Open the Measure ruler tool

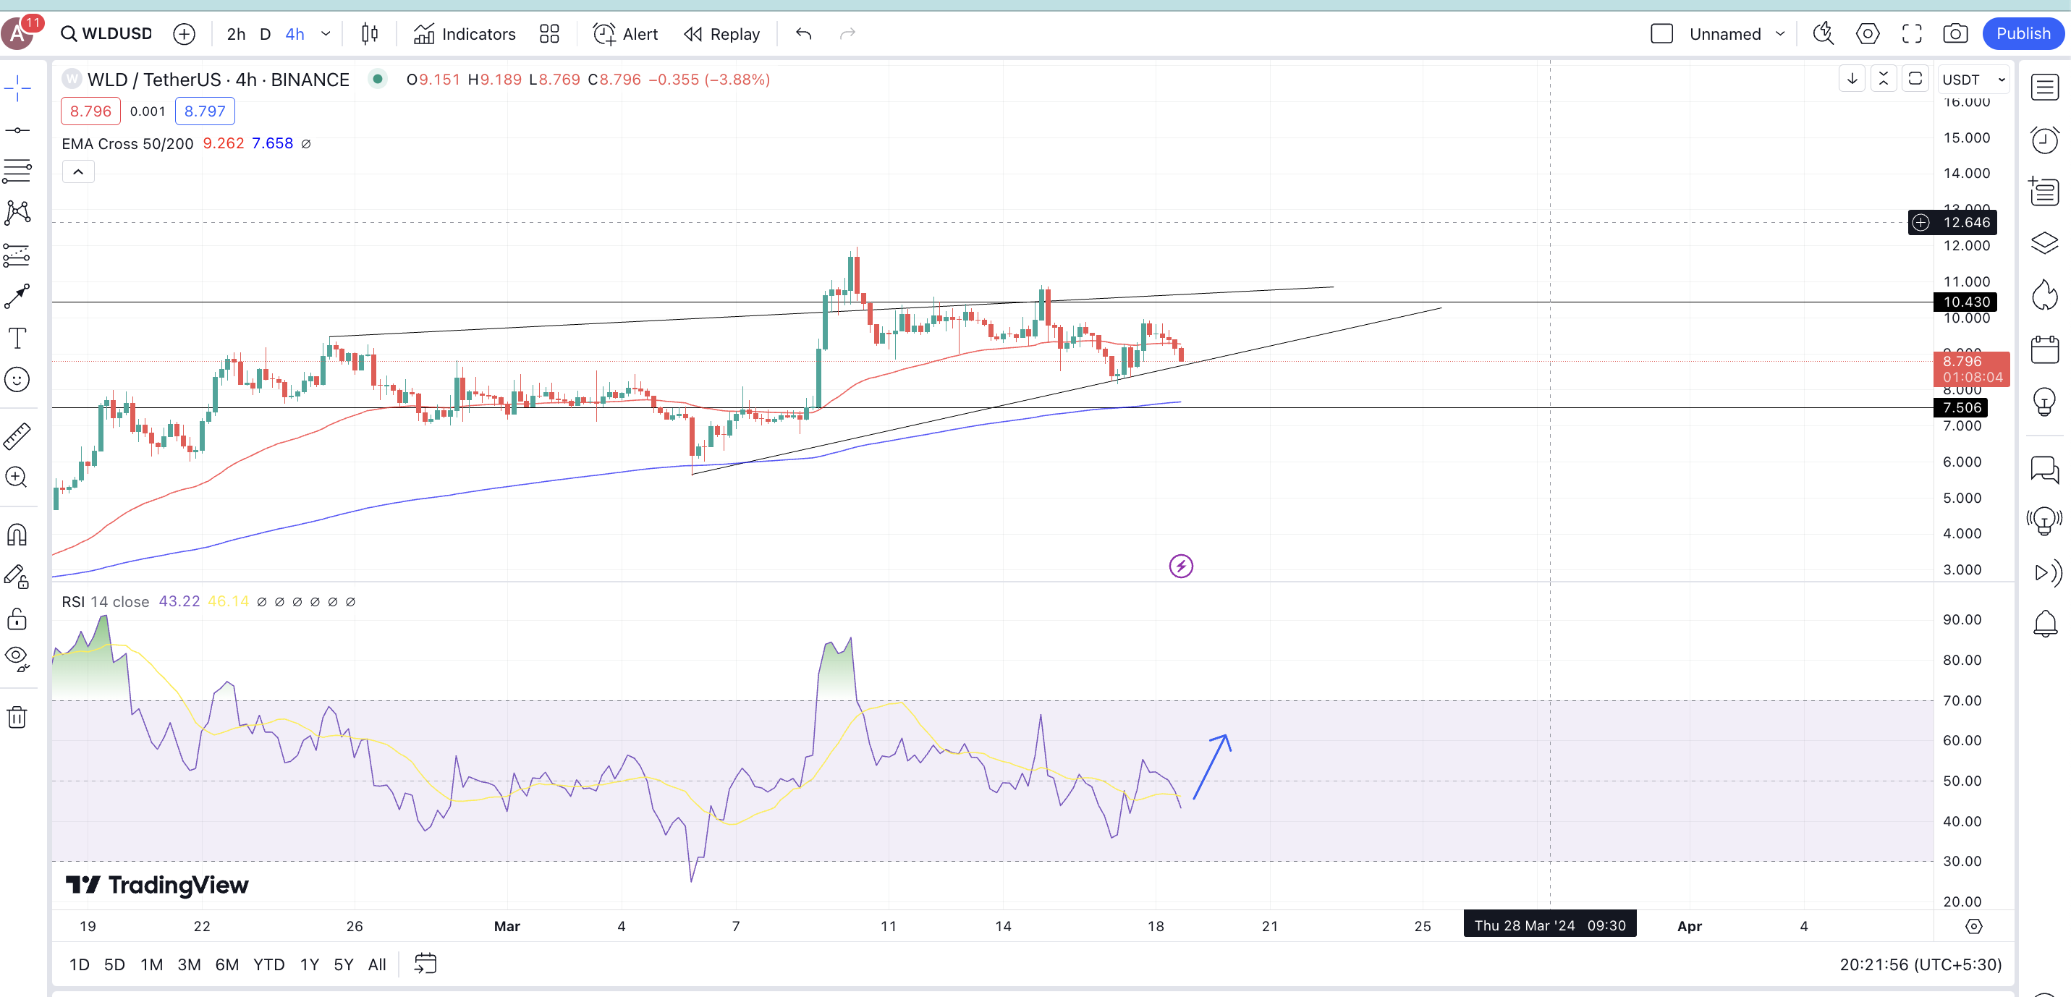coord(17,436)
